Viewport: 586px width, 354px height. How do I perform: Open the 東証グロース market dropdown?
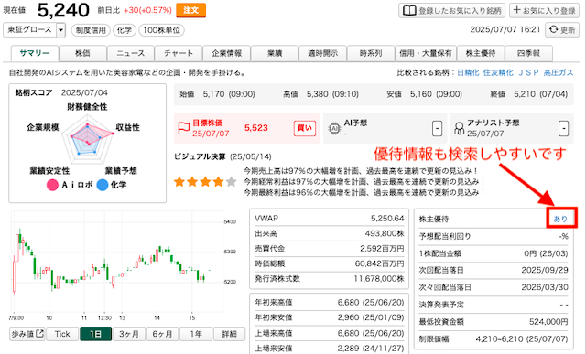[35, 30]
